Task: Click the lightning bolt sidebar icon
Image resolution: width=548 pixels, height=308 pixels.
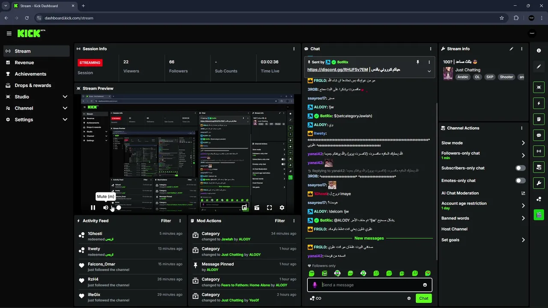Action: tap(539, 103)
